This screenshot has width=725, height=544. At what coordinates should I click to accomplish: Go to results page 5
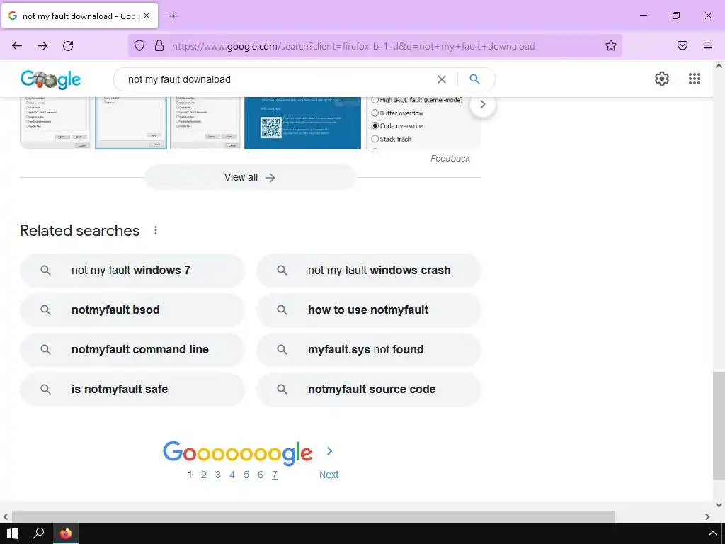pyautogui.click(x=246, y=475)
